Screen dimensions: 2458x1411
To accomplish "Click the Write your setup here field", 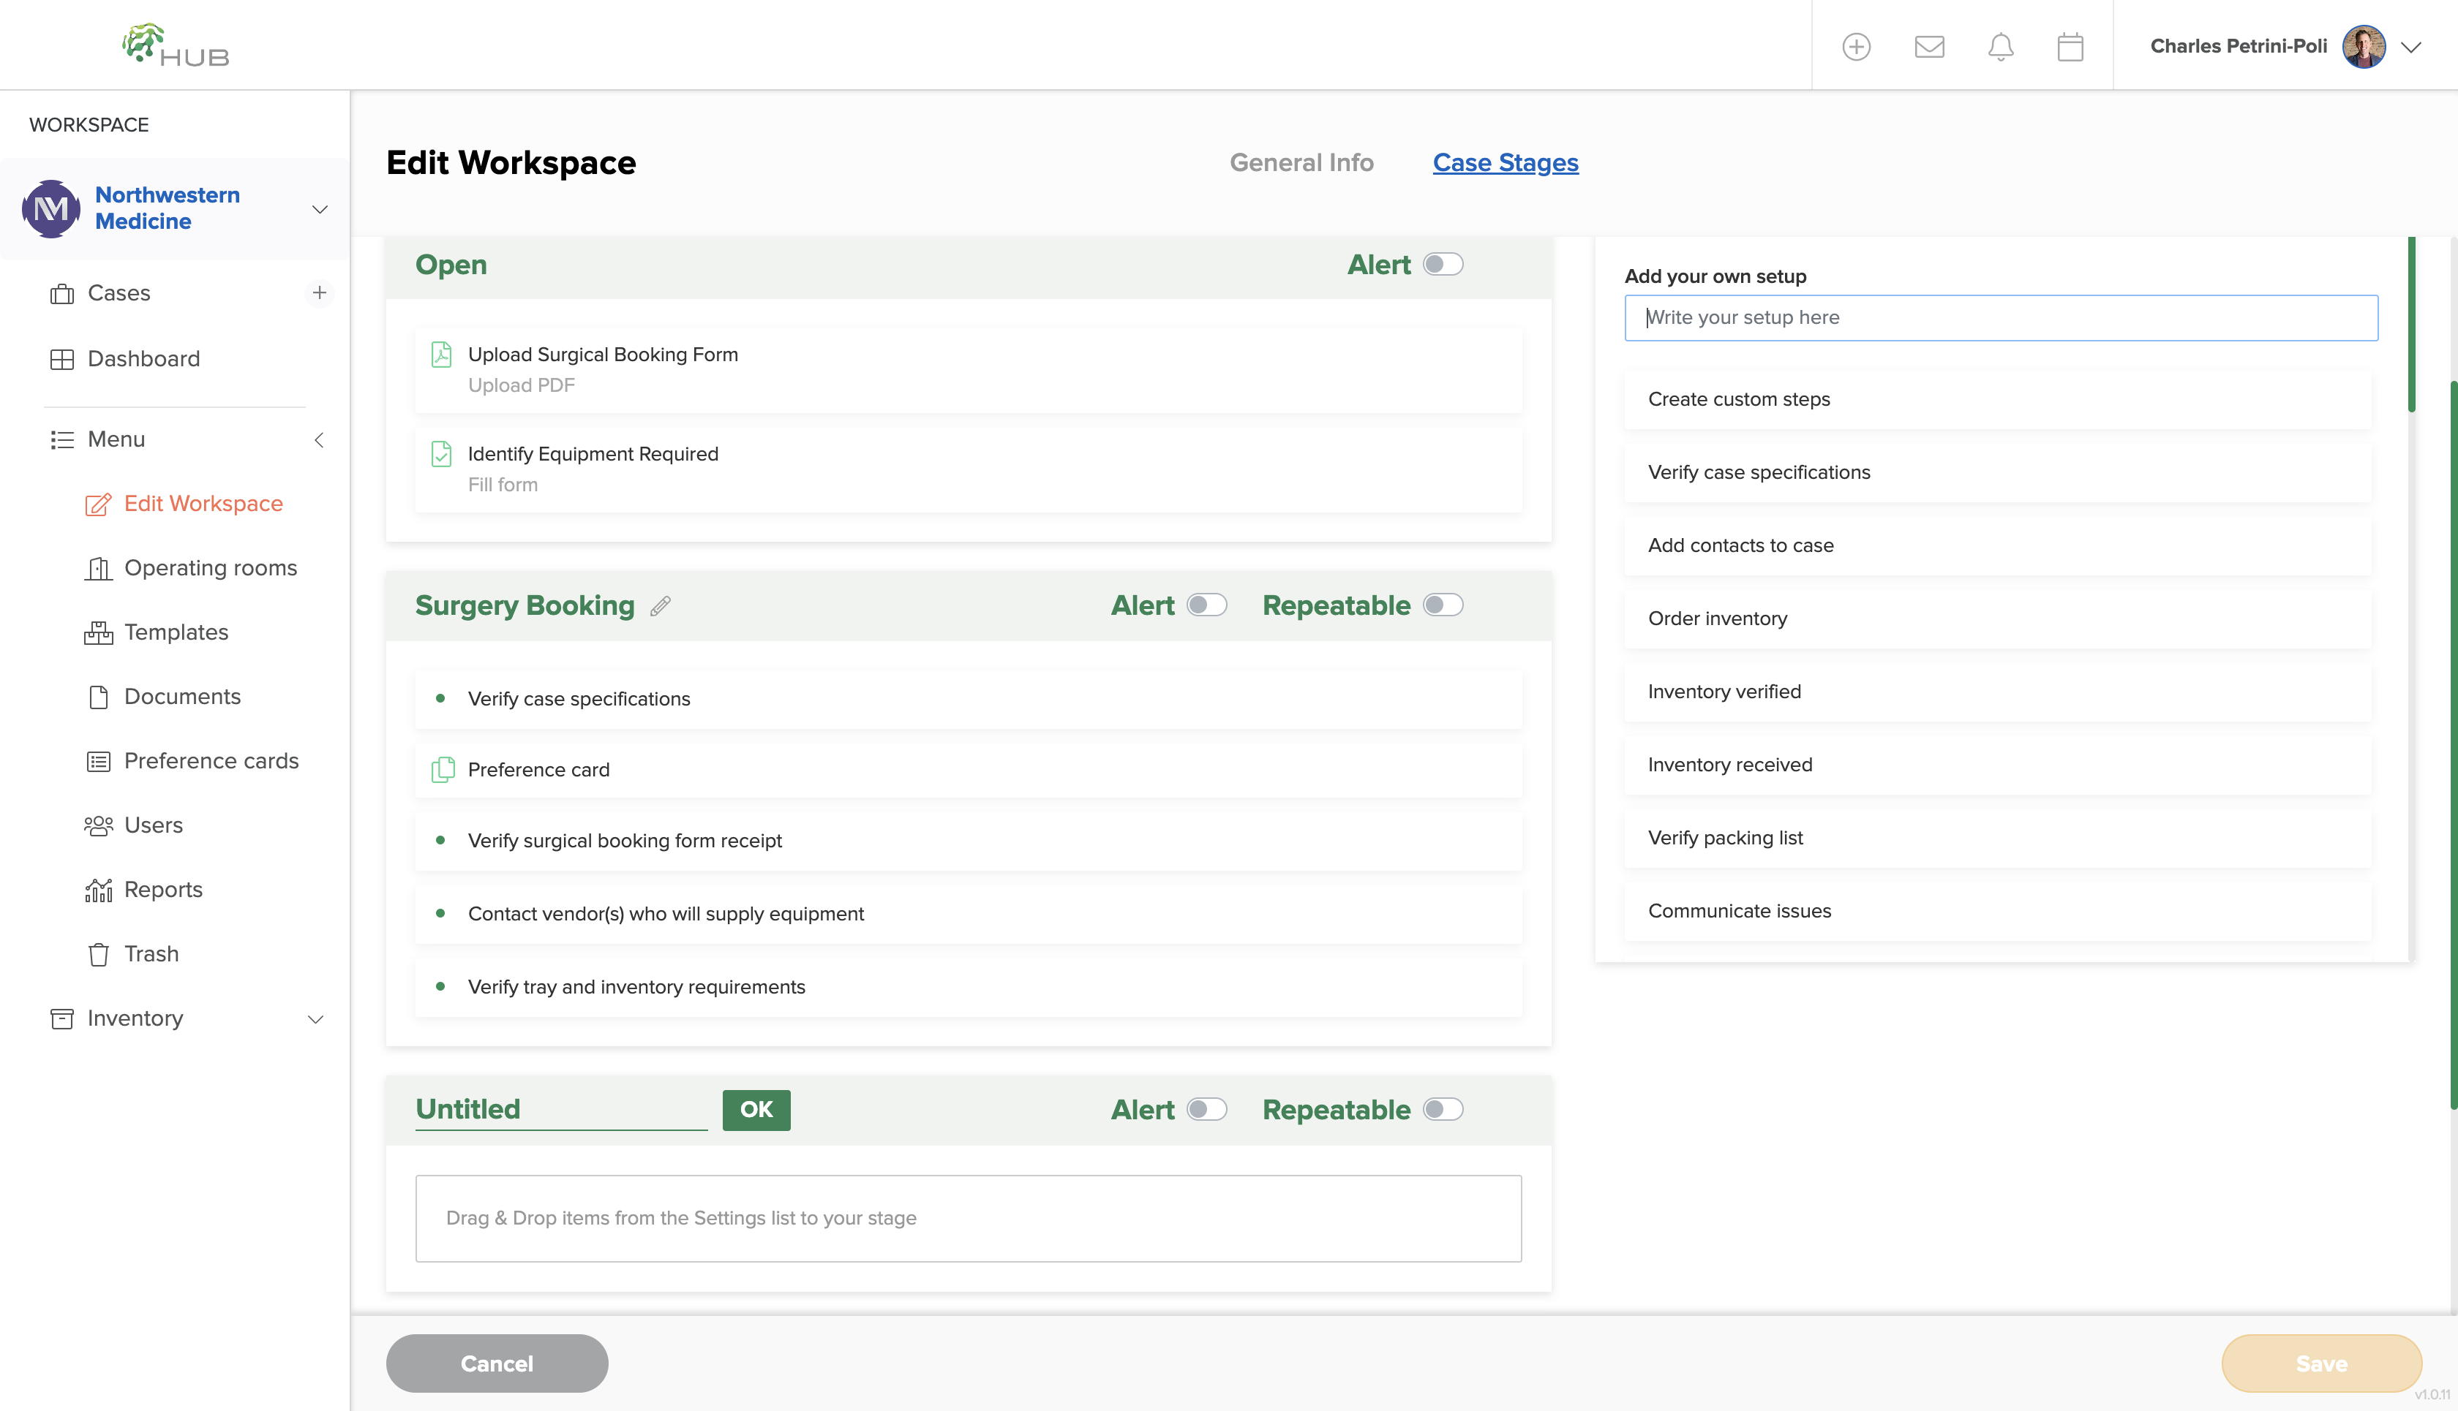I will (x=2002, y=318).
